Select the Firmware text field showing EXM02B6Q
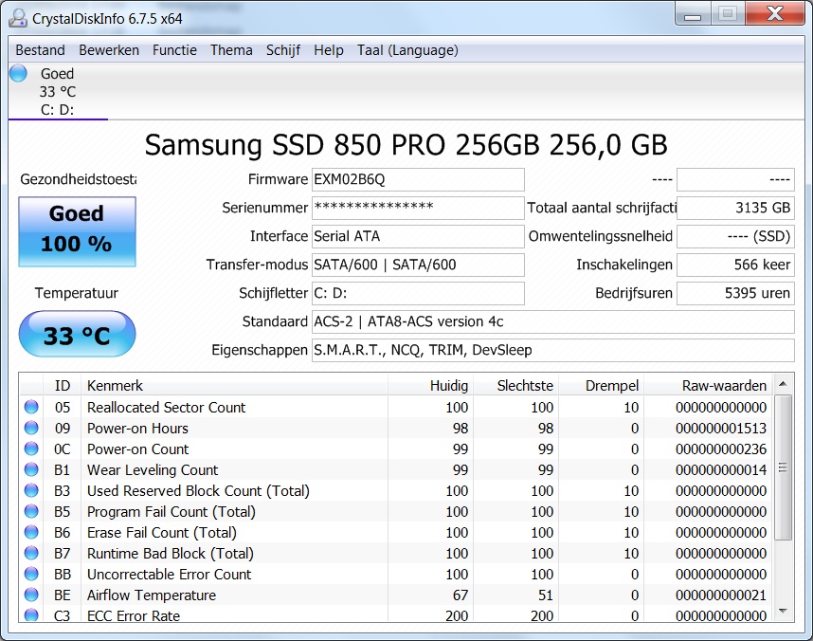 418,179
